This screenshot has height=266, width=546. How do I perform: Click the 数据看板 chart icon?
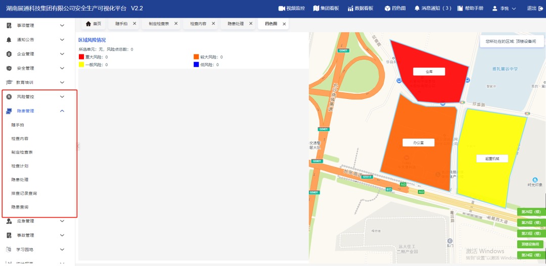point(350,9)
